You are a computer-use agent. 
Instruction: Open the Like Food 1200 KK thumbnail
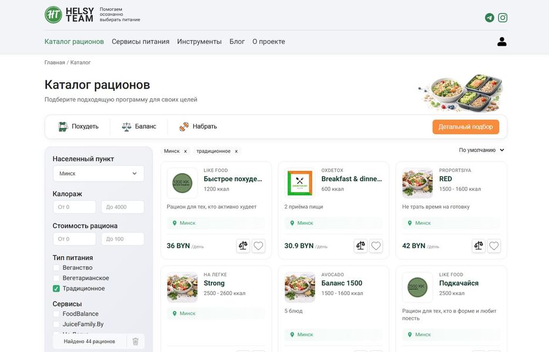coord(183,183)
